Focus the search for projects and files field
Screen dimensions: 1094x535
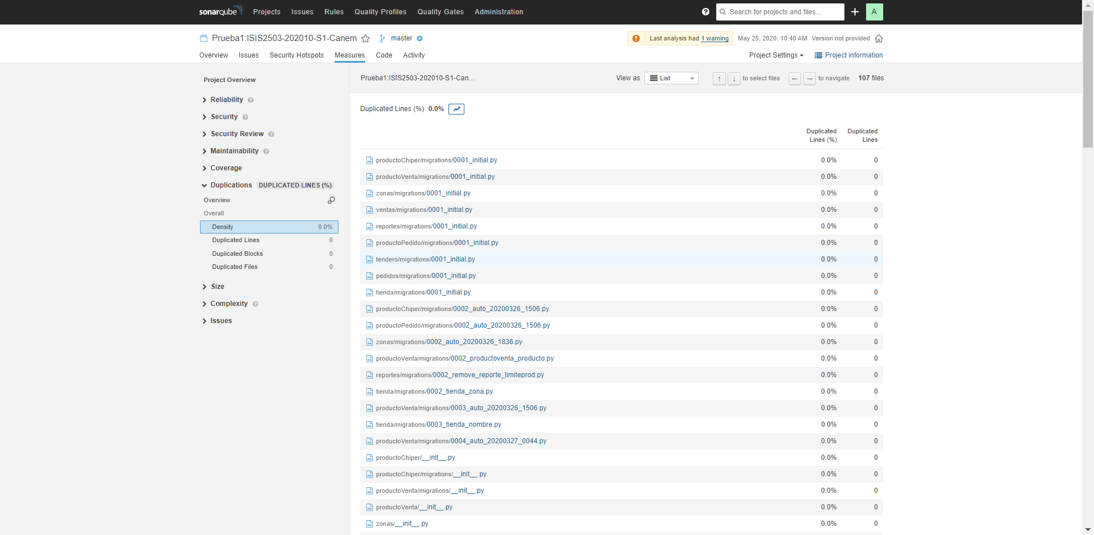[x=780, y=12]
